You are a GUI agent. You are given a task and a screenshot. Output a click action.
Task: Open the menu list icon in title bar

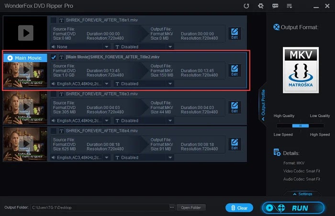pos(289,6)
